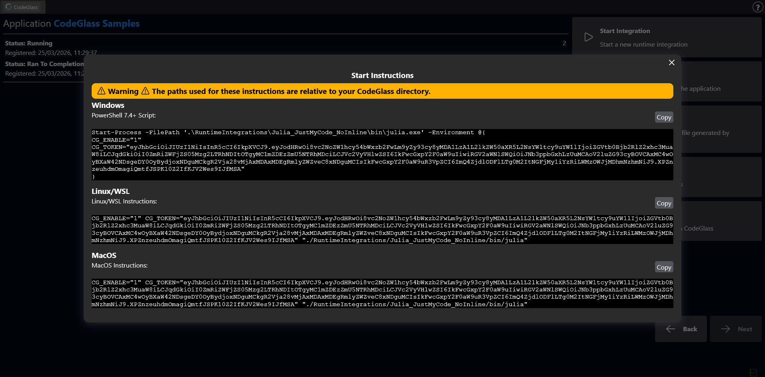This screenshot has width=765, height=377.
Task: Click the Back arrow icon
Action: click(671, 329)
